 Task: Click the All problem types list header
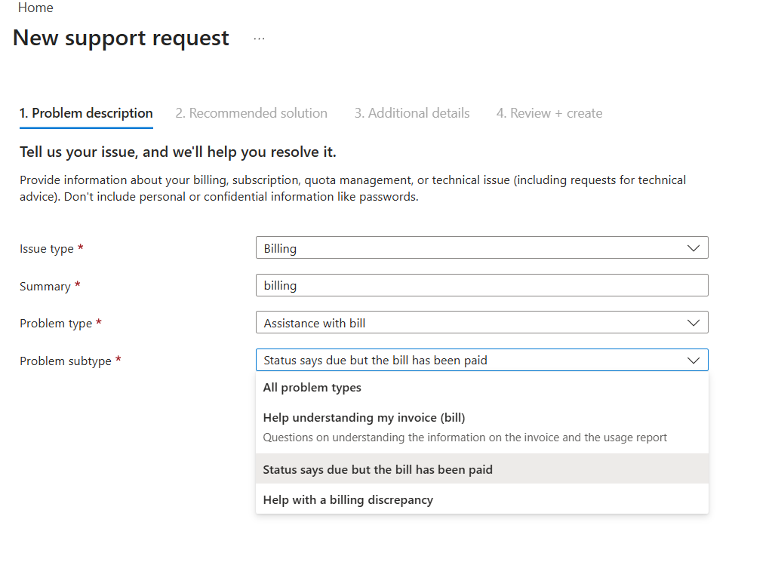(312, 388)
